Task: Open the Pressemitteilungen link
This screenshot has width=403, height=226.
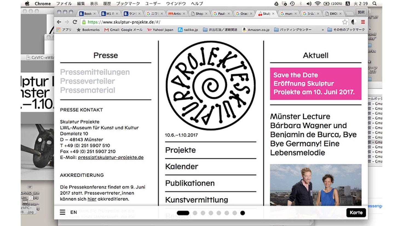Action: point(95,72)
